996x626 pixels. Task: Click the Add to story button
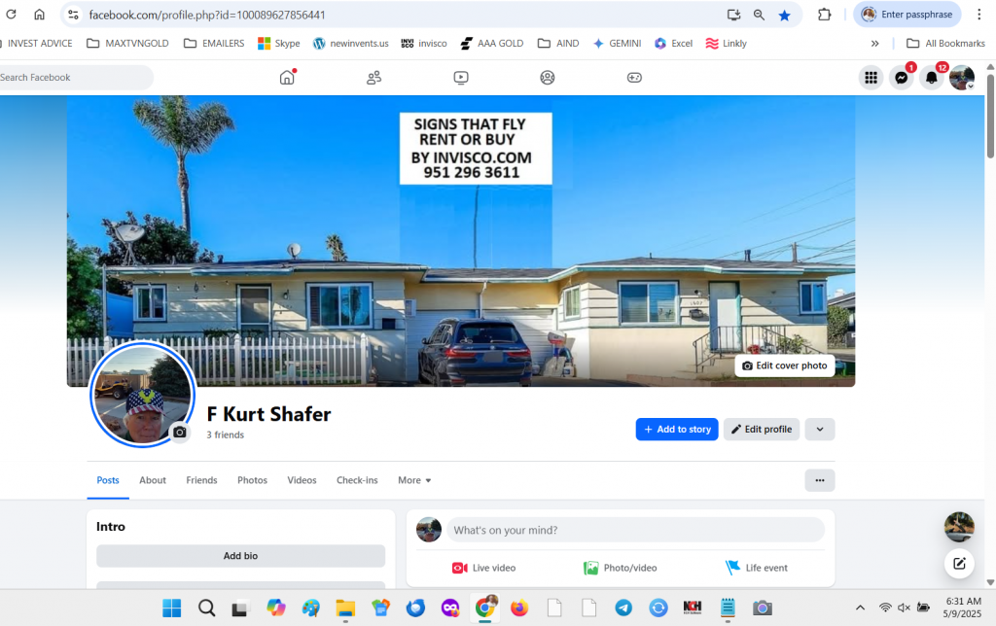[x=677, y=430]
